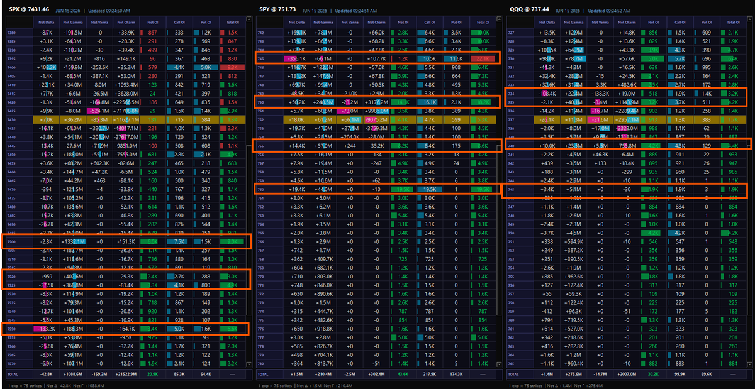The image size is (755, 389).
Task: Click SPX 7500 Call OI value '7.5K'
Action: tap(181, 241)
